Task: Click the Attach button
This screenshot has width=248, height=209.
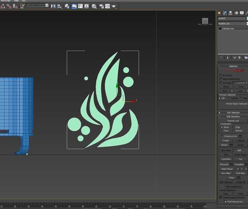Action: click(x=225, y=145)
